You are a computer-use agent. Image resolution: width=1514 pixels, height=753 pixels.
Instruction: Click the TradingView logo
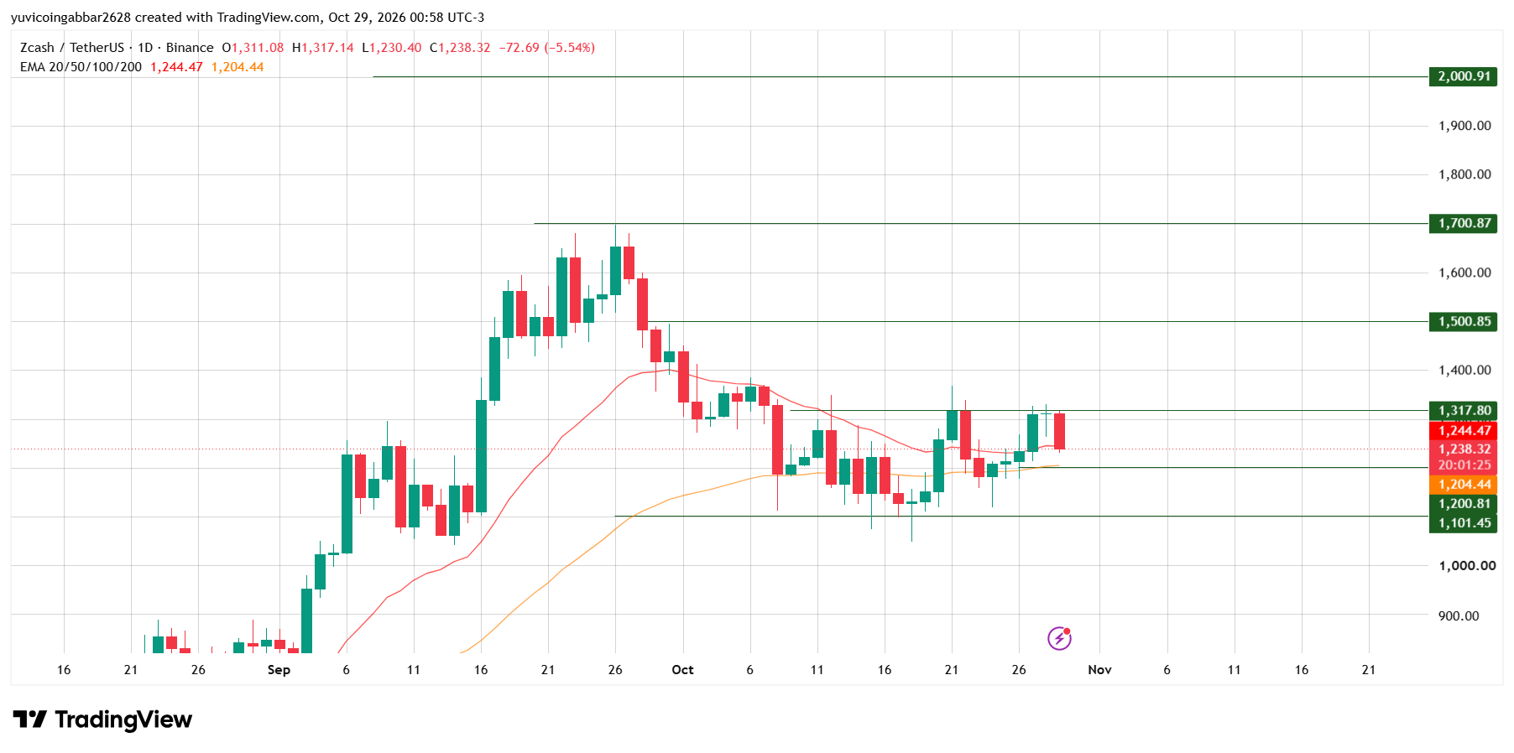coord(102,719)
